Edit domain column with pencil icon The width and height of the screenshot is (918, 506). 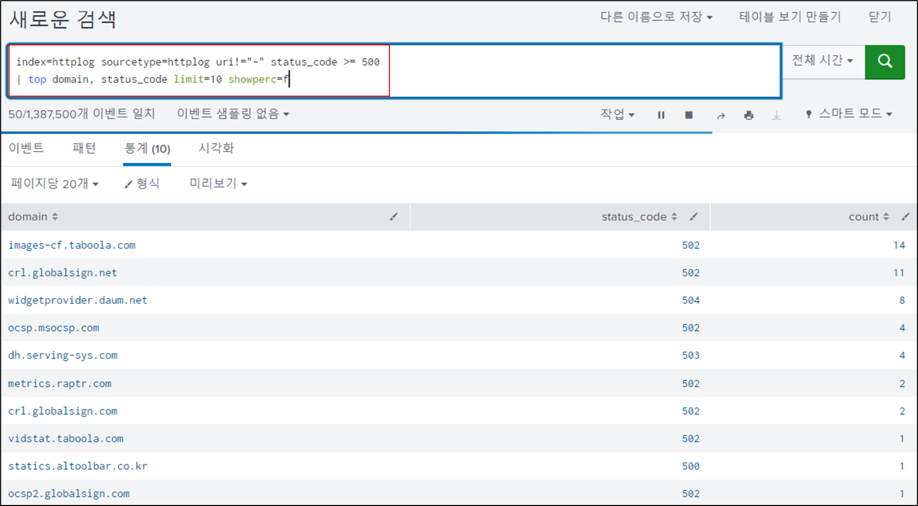394,216
